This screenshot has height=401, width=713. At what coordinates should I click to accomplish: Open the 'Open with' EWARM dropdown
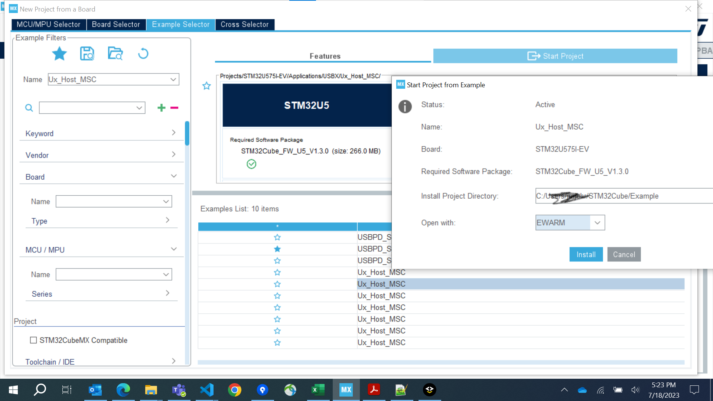pyautogui.click(x=597, y=223)
